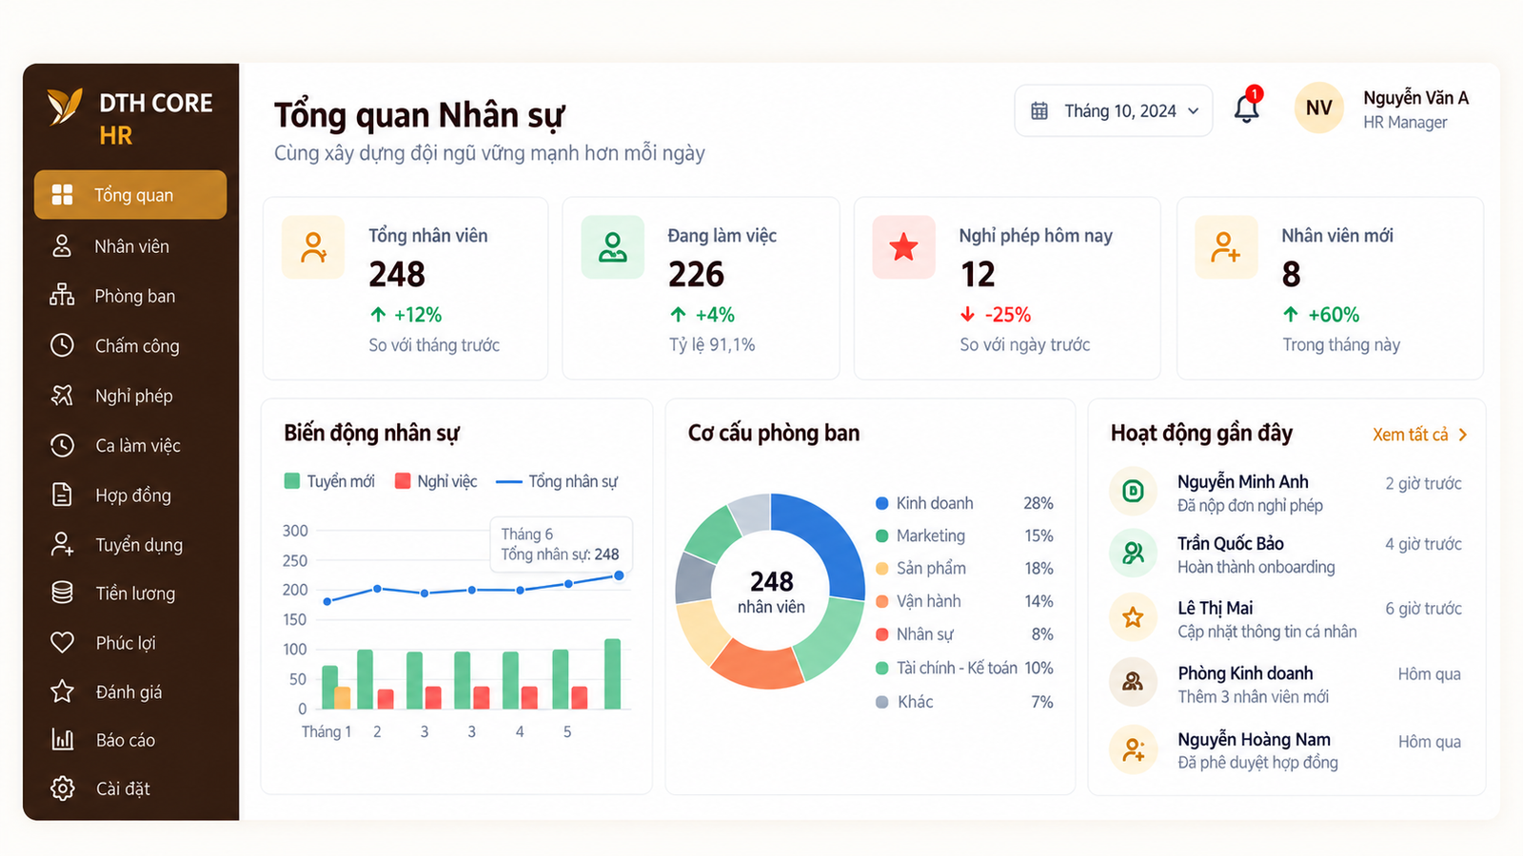Click the Vận hành legend entry
This screenshot has width=1523, height=856.
[964, 601]
